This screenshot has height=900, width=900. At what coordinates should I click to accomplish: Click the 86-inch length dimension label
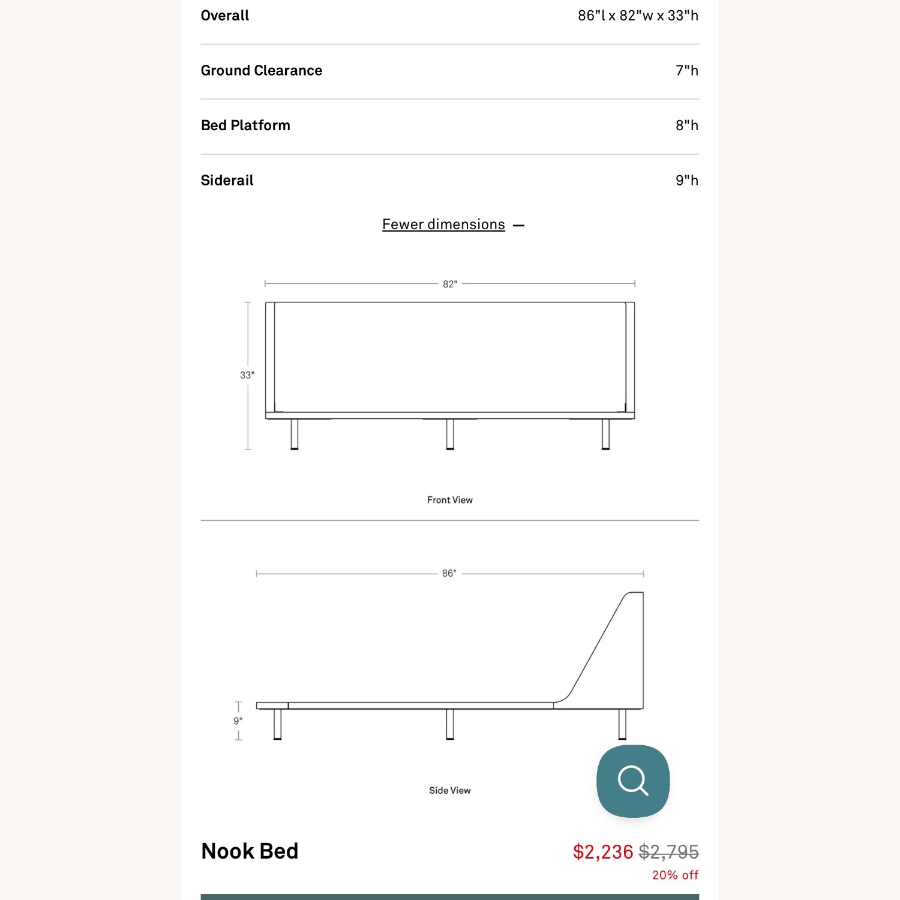point(450,573)
